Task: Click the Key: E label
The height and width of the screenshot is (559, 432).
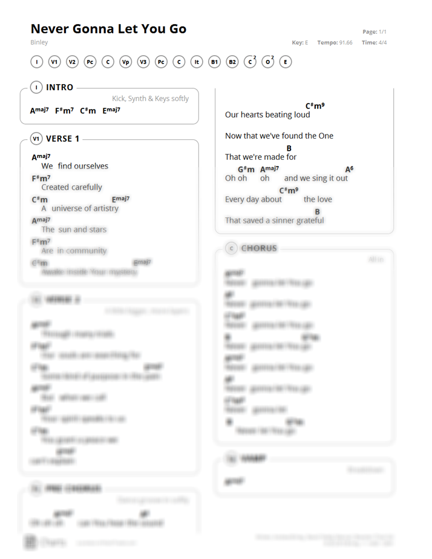Action: pyautogui.click(x=300, y=42)
